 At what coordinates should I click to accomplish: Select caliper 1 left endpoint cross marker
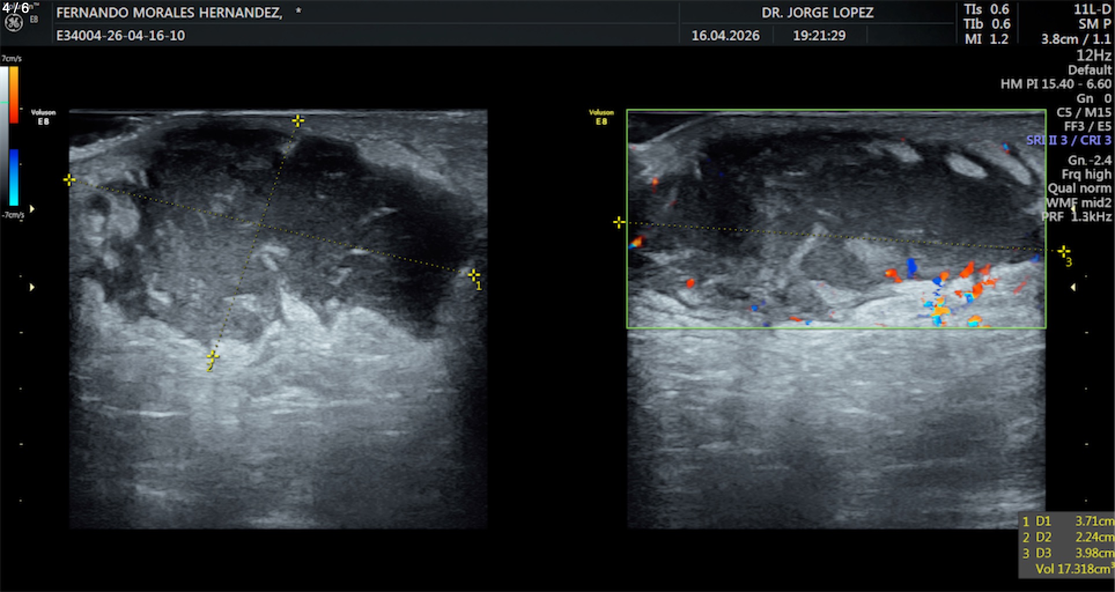click(69, 180)
